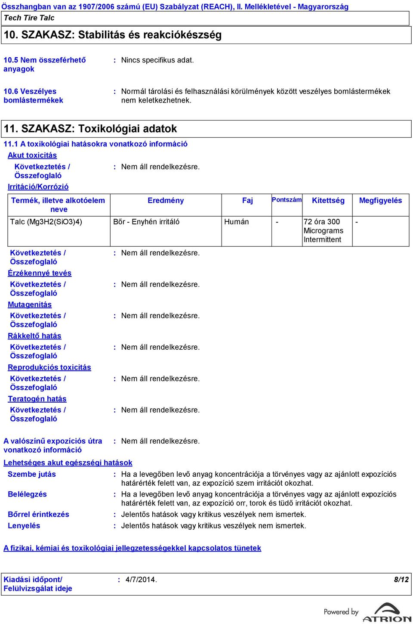Click the eye irritation sentence beside Szembe jutás
The width and height of the screenshot is (413, 624).
tap(259, 478)
